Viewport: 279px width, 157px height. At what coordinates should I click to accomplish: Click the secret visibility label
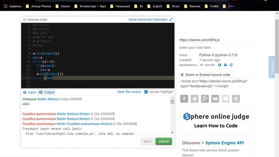tap(210, 65)
